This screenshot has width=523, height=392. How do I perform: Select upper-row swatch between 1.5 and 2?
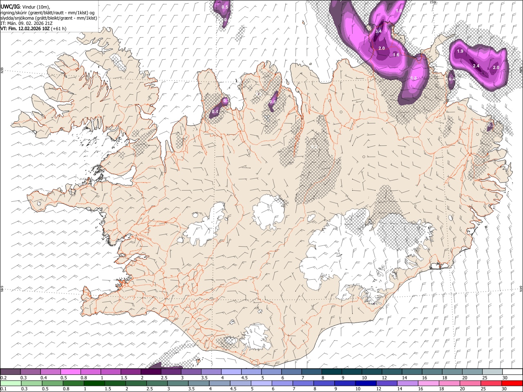pyautogui.click(x=130, y=372)
